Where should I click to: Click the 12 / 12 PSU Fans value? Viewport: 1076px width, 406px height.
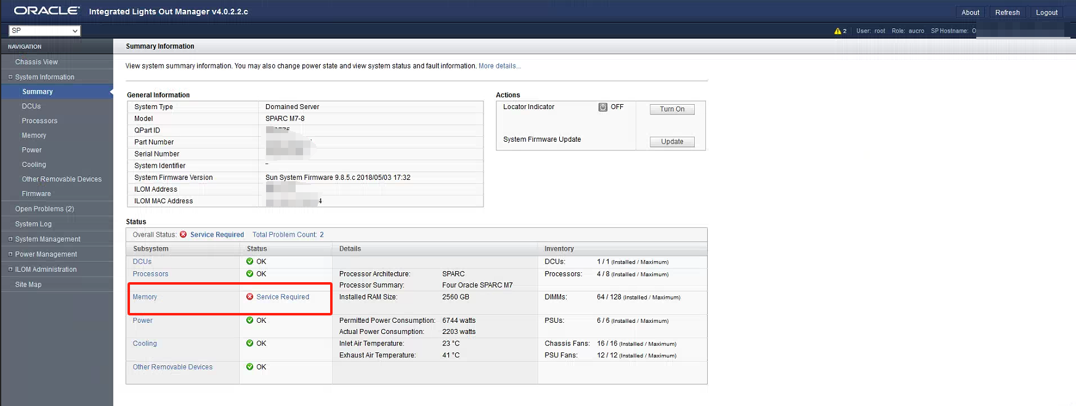click(636, 355)
